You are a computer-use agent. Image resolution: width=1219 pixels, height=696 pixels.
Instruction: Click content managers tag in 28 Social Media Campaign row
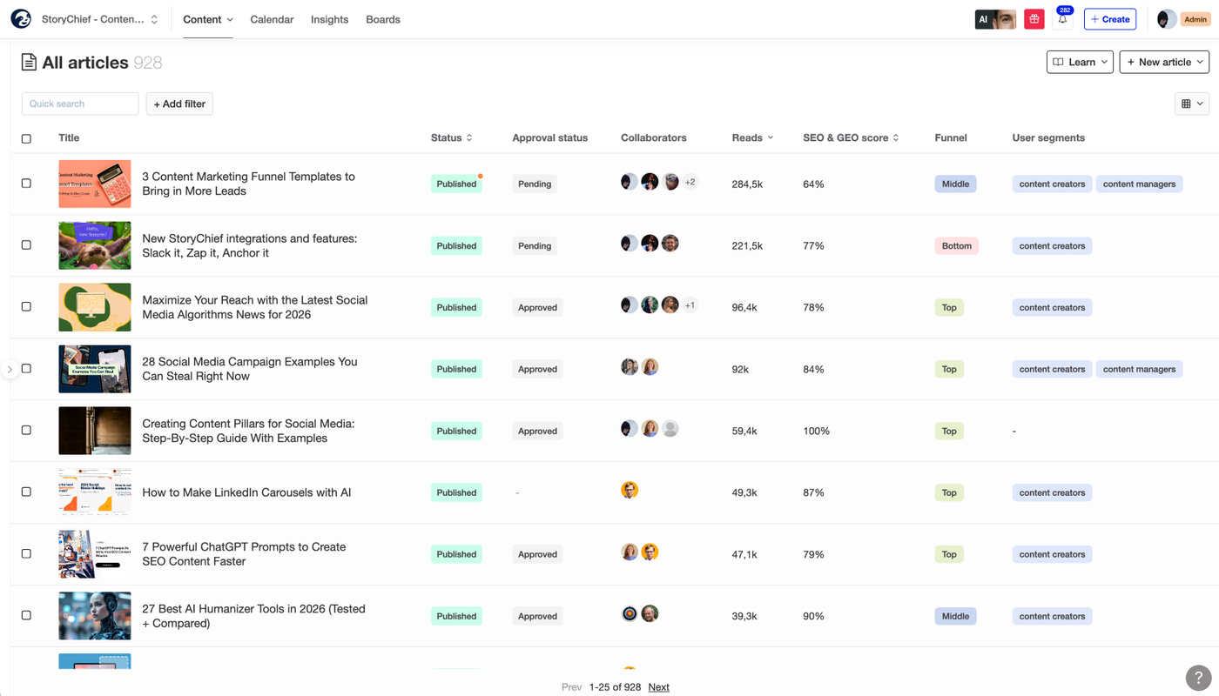1139,369
